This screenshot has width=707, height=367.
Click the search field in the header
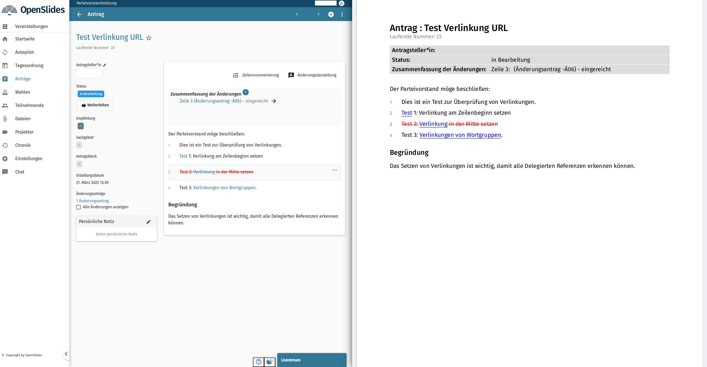pyautogui.click(x=326, y=3)
